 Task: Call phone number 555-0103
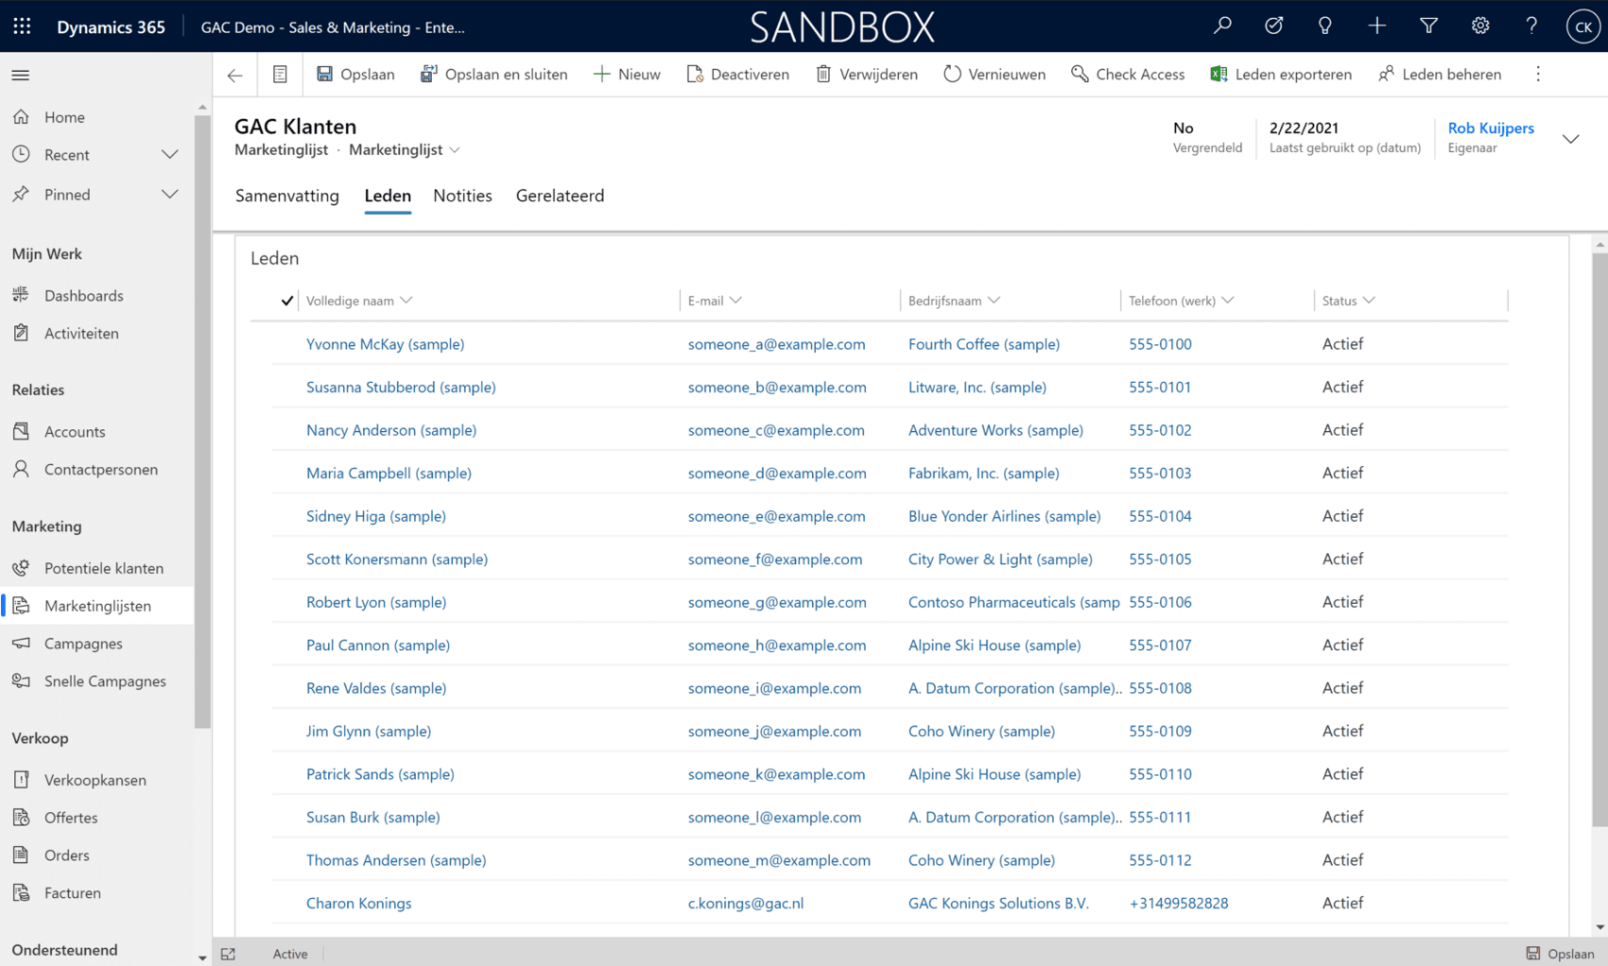tap(1160, 474)
